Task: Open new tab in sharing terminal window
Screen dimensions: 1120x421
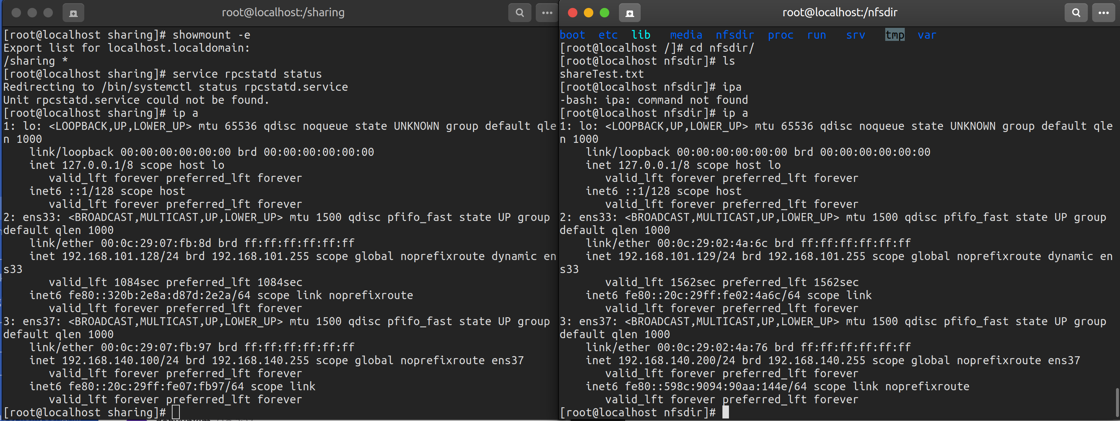Action: [x=73, y=13]
